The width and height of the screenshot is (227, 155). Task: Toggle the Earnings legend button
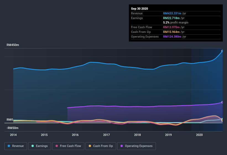(x=40, y=146)
